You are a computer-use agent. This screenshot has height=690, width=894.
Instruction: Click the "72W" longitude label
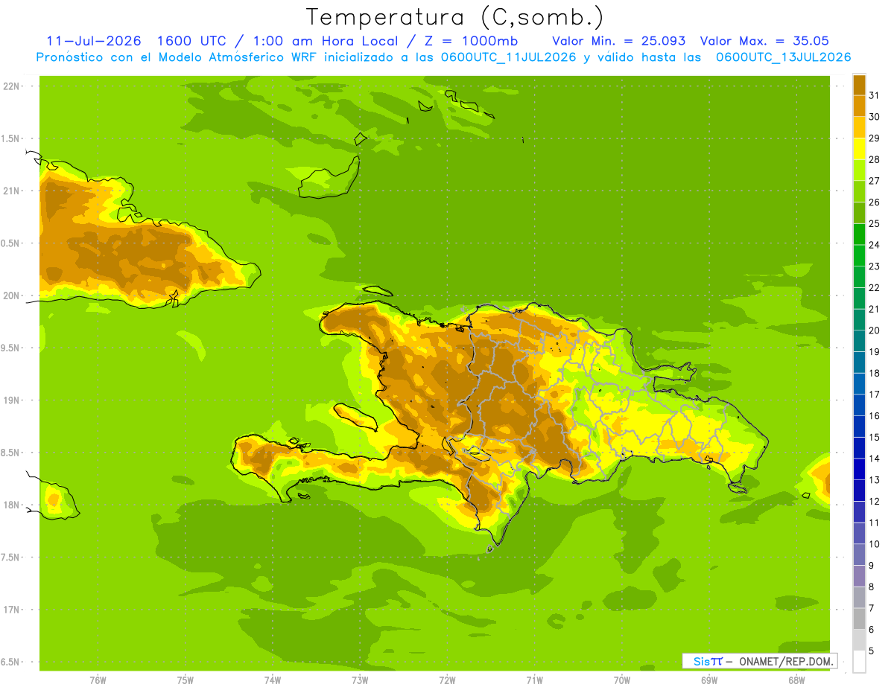point(448,680)
